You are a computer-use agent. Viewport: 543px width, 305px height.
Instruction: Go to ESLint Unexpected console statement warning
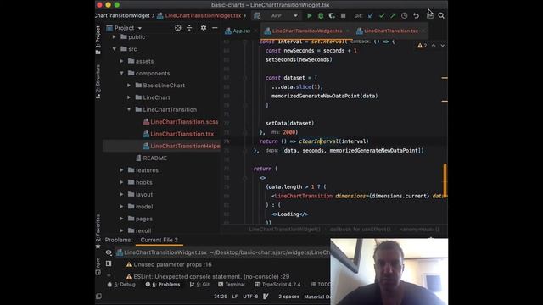coord(208,277)
